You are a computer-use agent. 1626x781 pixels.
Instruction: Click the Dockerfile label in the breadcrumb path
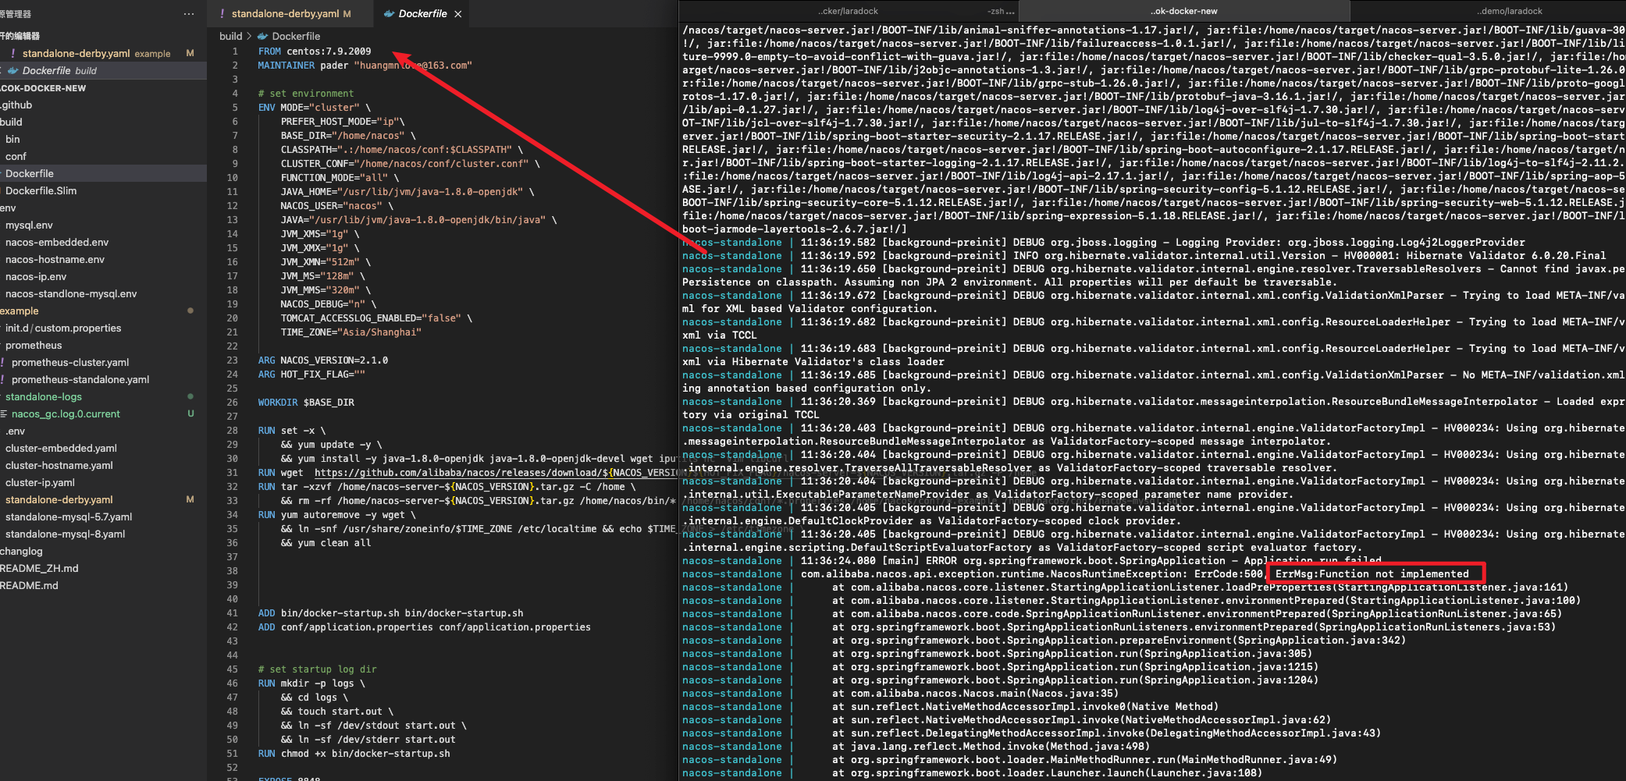click(296, 36)
